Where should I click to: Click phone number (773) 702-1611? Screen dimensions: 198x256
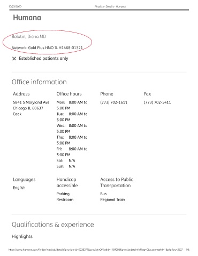point(114,102)
